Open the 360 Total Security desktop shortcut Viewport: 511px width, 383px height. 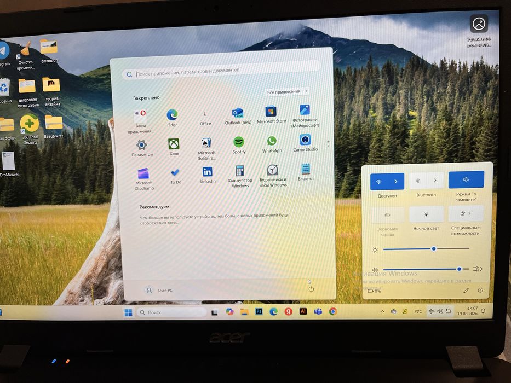pyautogui.click(x=30, y=129)
